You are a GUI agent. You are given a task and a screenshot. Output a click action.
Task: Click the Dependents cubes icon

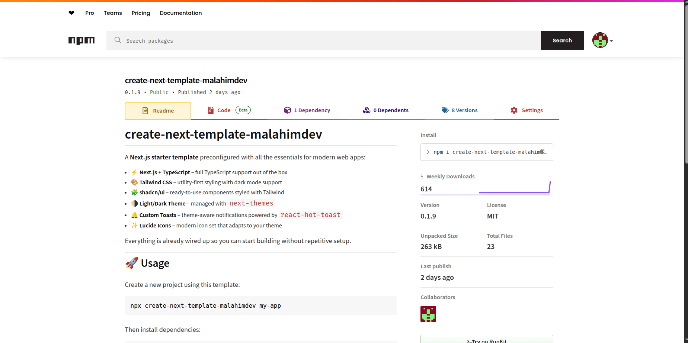point(367,110)
